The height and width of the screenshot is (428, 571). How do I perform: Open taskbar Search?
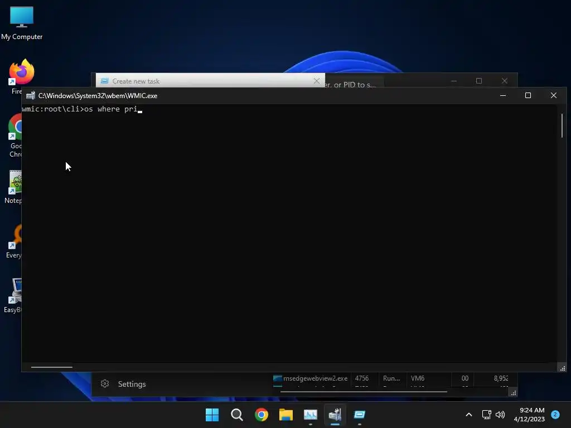click(236, 415)
